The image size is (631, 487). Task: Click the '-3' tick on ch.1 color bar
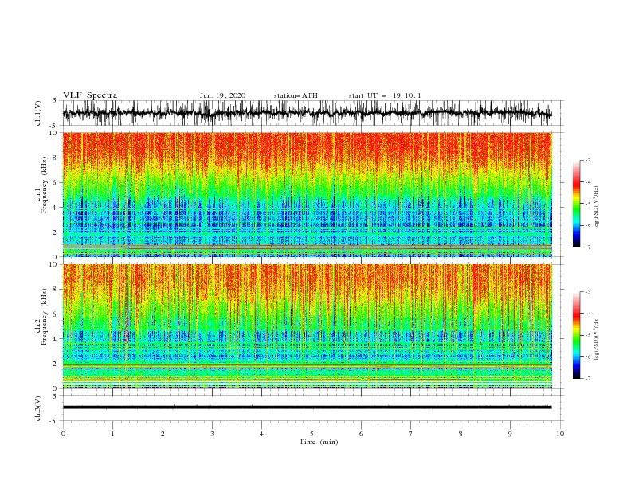tap(588, 160)
